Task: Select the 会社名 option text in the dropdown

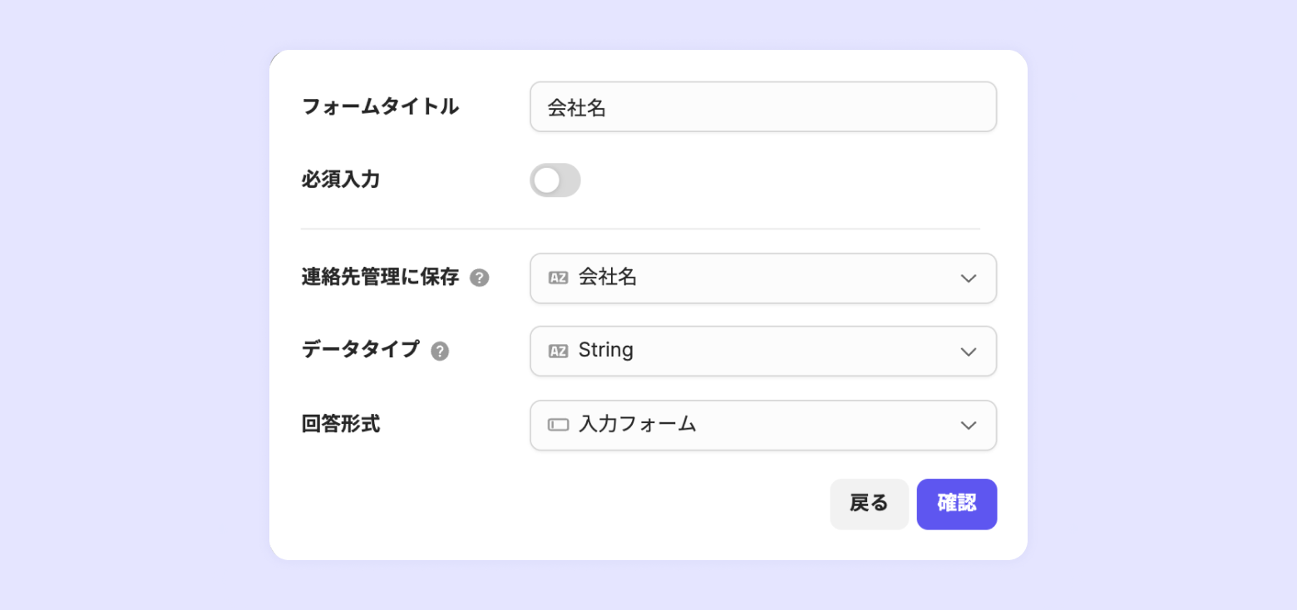Action: 608,278
